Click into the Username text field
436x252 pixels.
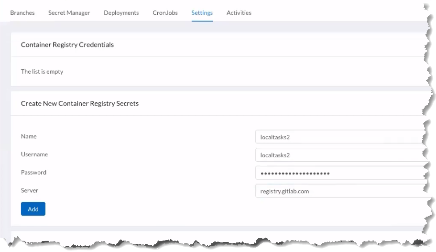pyautogui.click(x=339, y=155)
